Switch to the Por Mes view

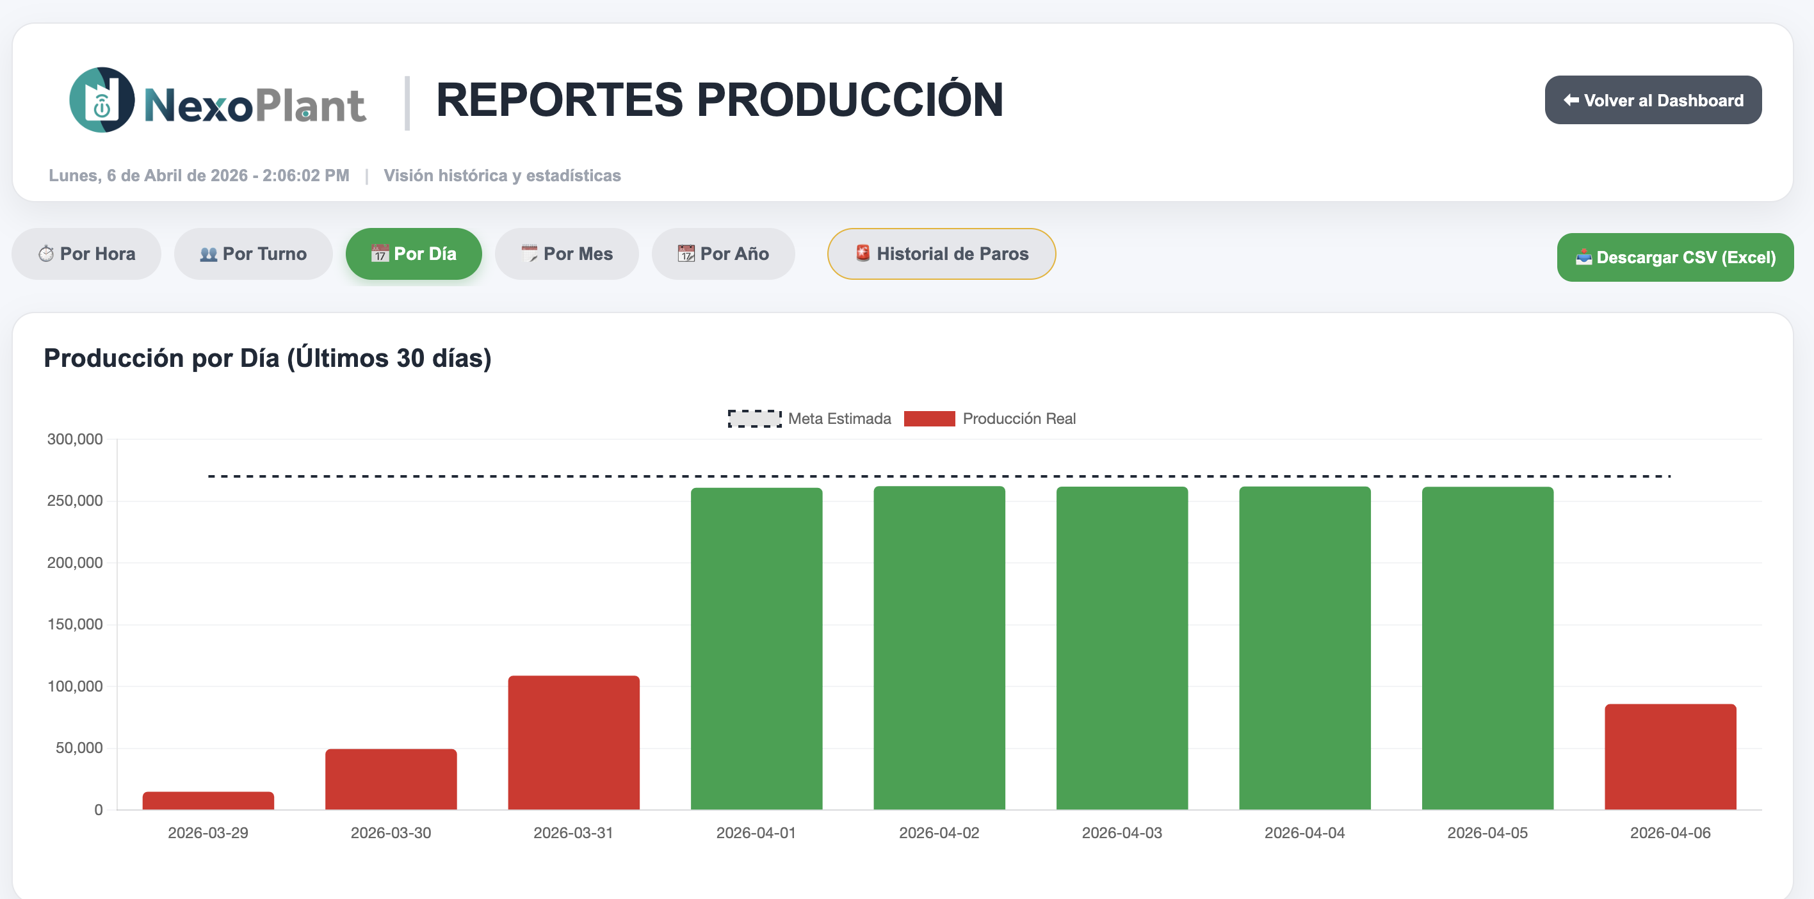click(x=567, y=254)
